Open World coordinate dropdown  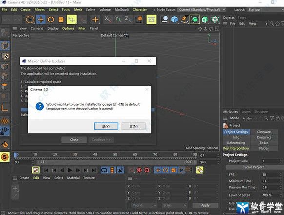click(144, 205)
